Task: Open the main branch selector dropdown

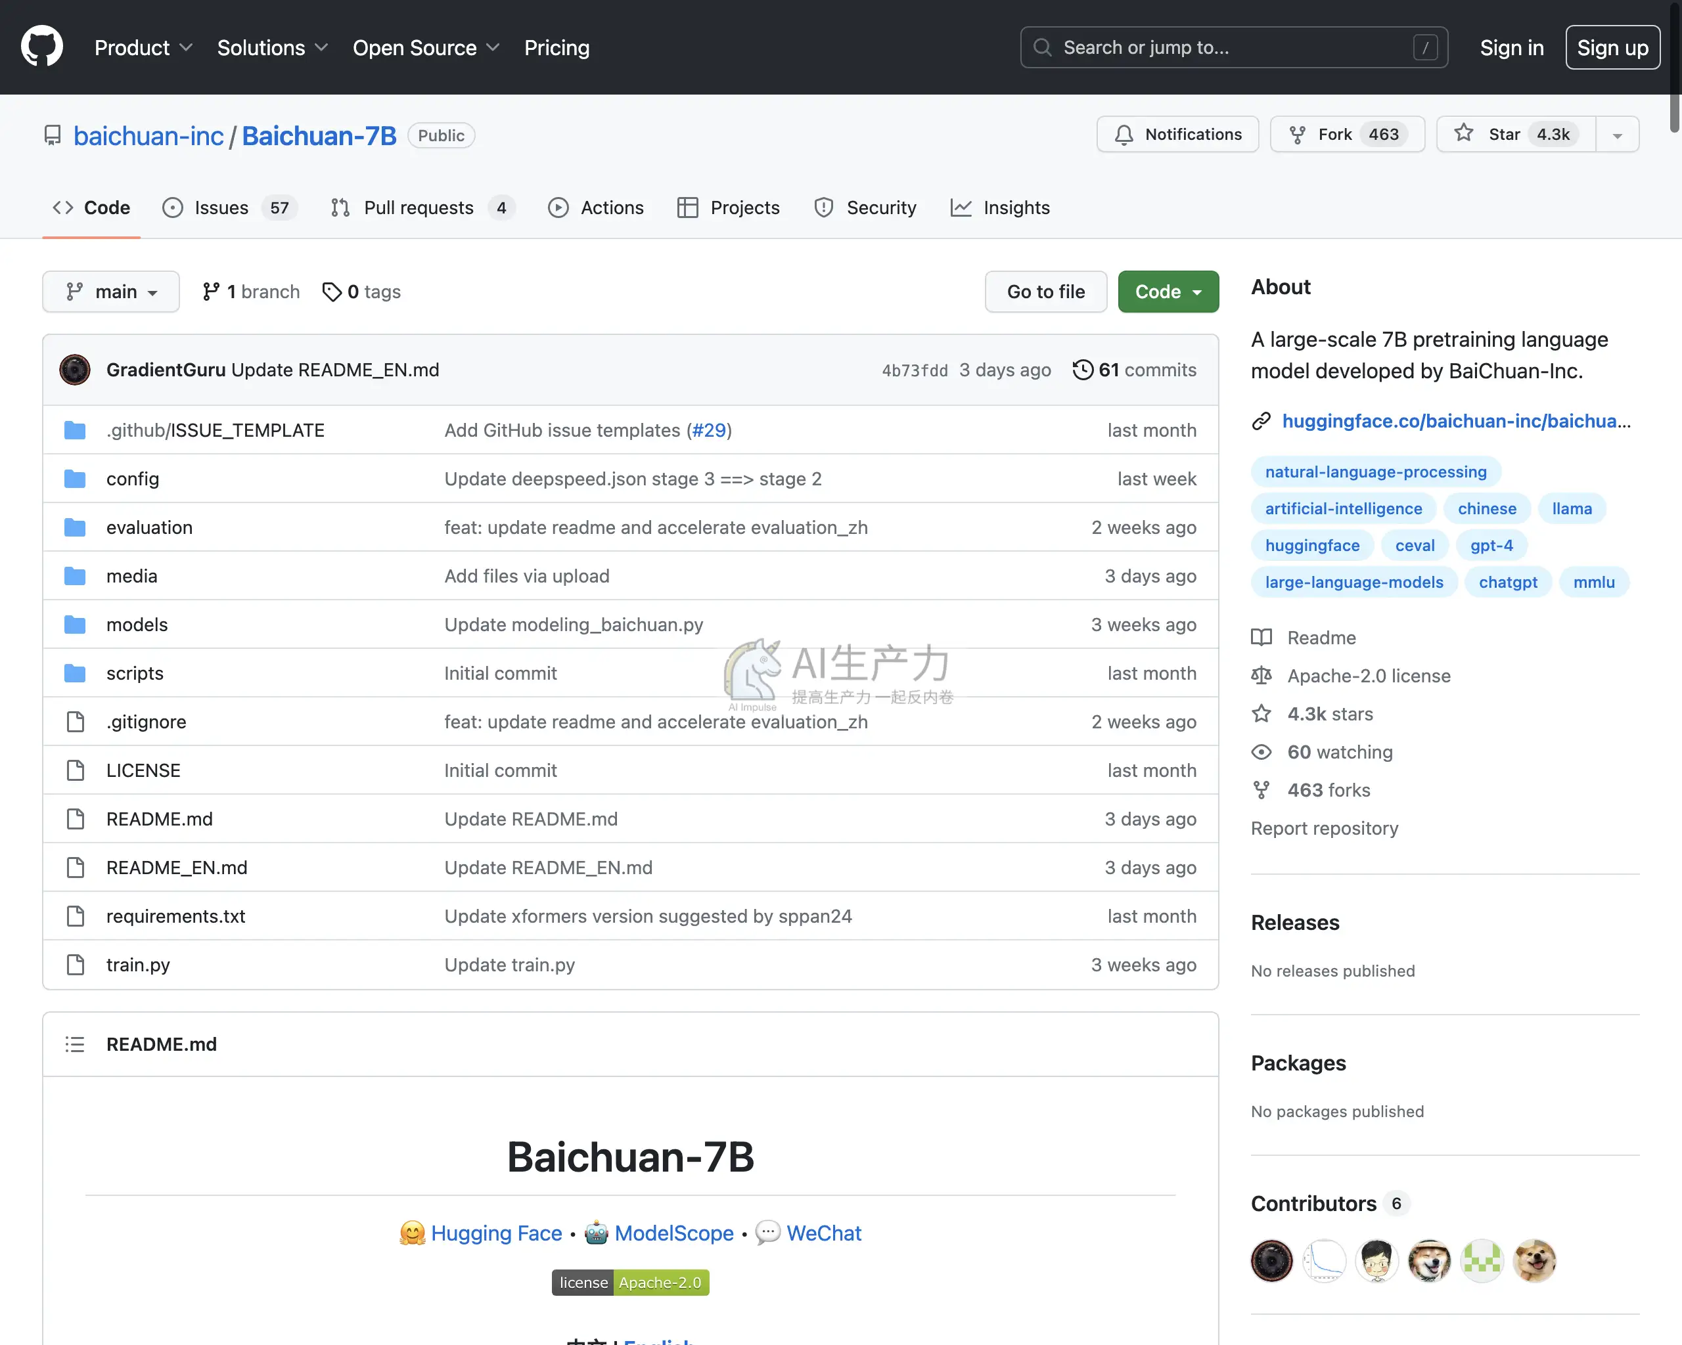Action: pos(111,292)
